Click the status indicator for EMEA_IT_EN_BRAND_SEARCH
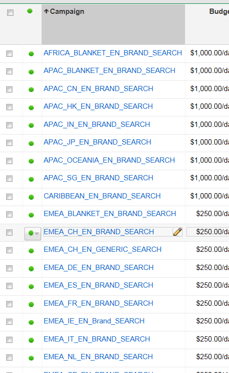This screenshot has width=229, height=373. (31, 340)
